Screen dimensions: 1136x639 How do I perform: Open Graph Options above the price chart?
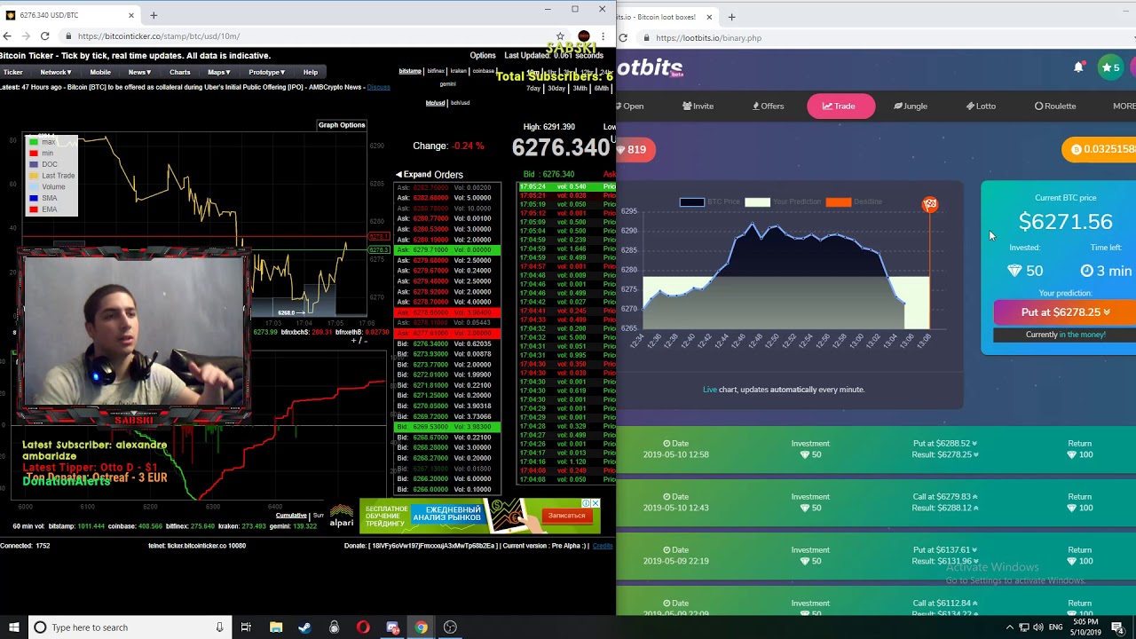pyautogui.click(x=342, y=125)
